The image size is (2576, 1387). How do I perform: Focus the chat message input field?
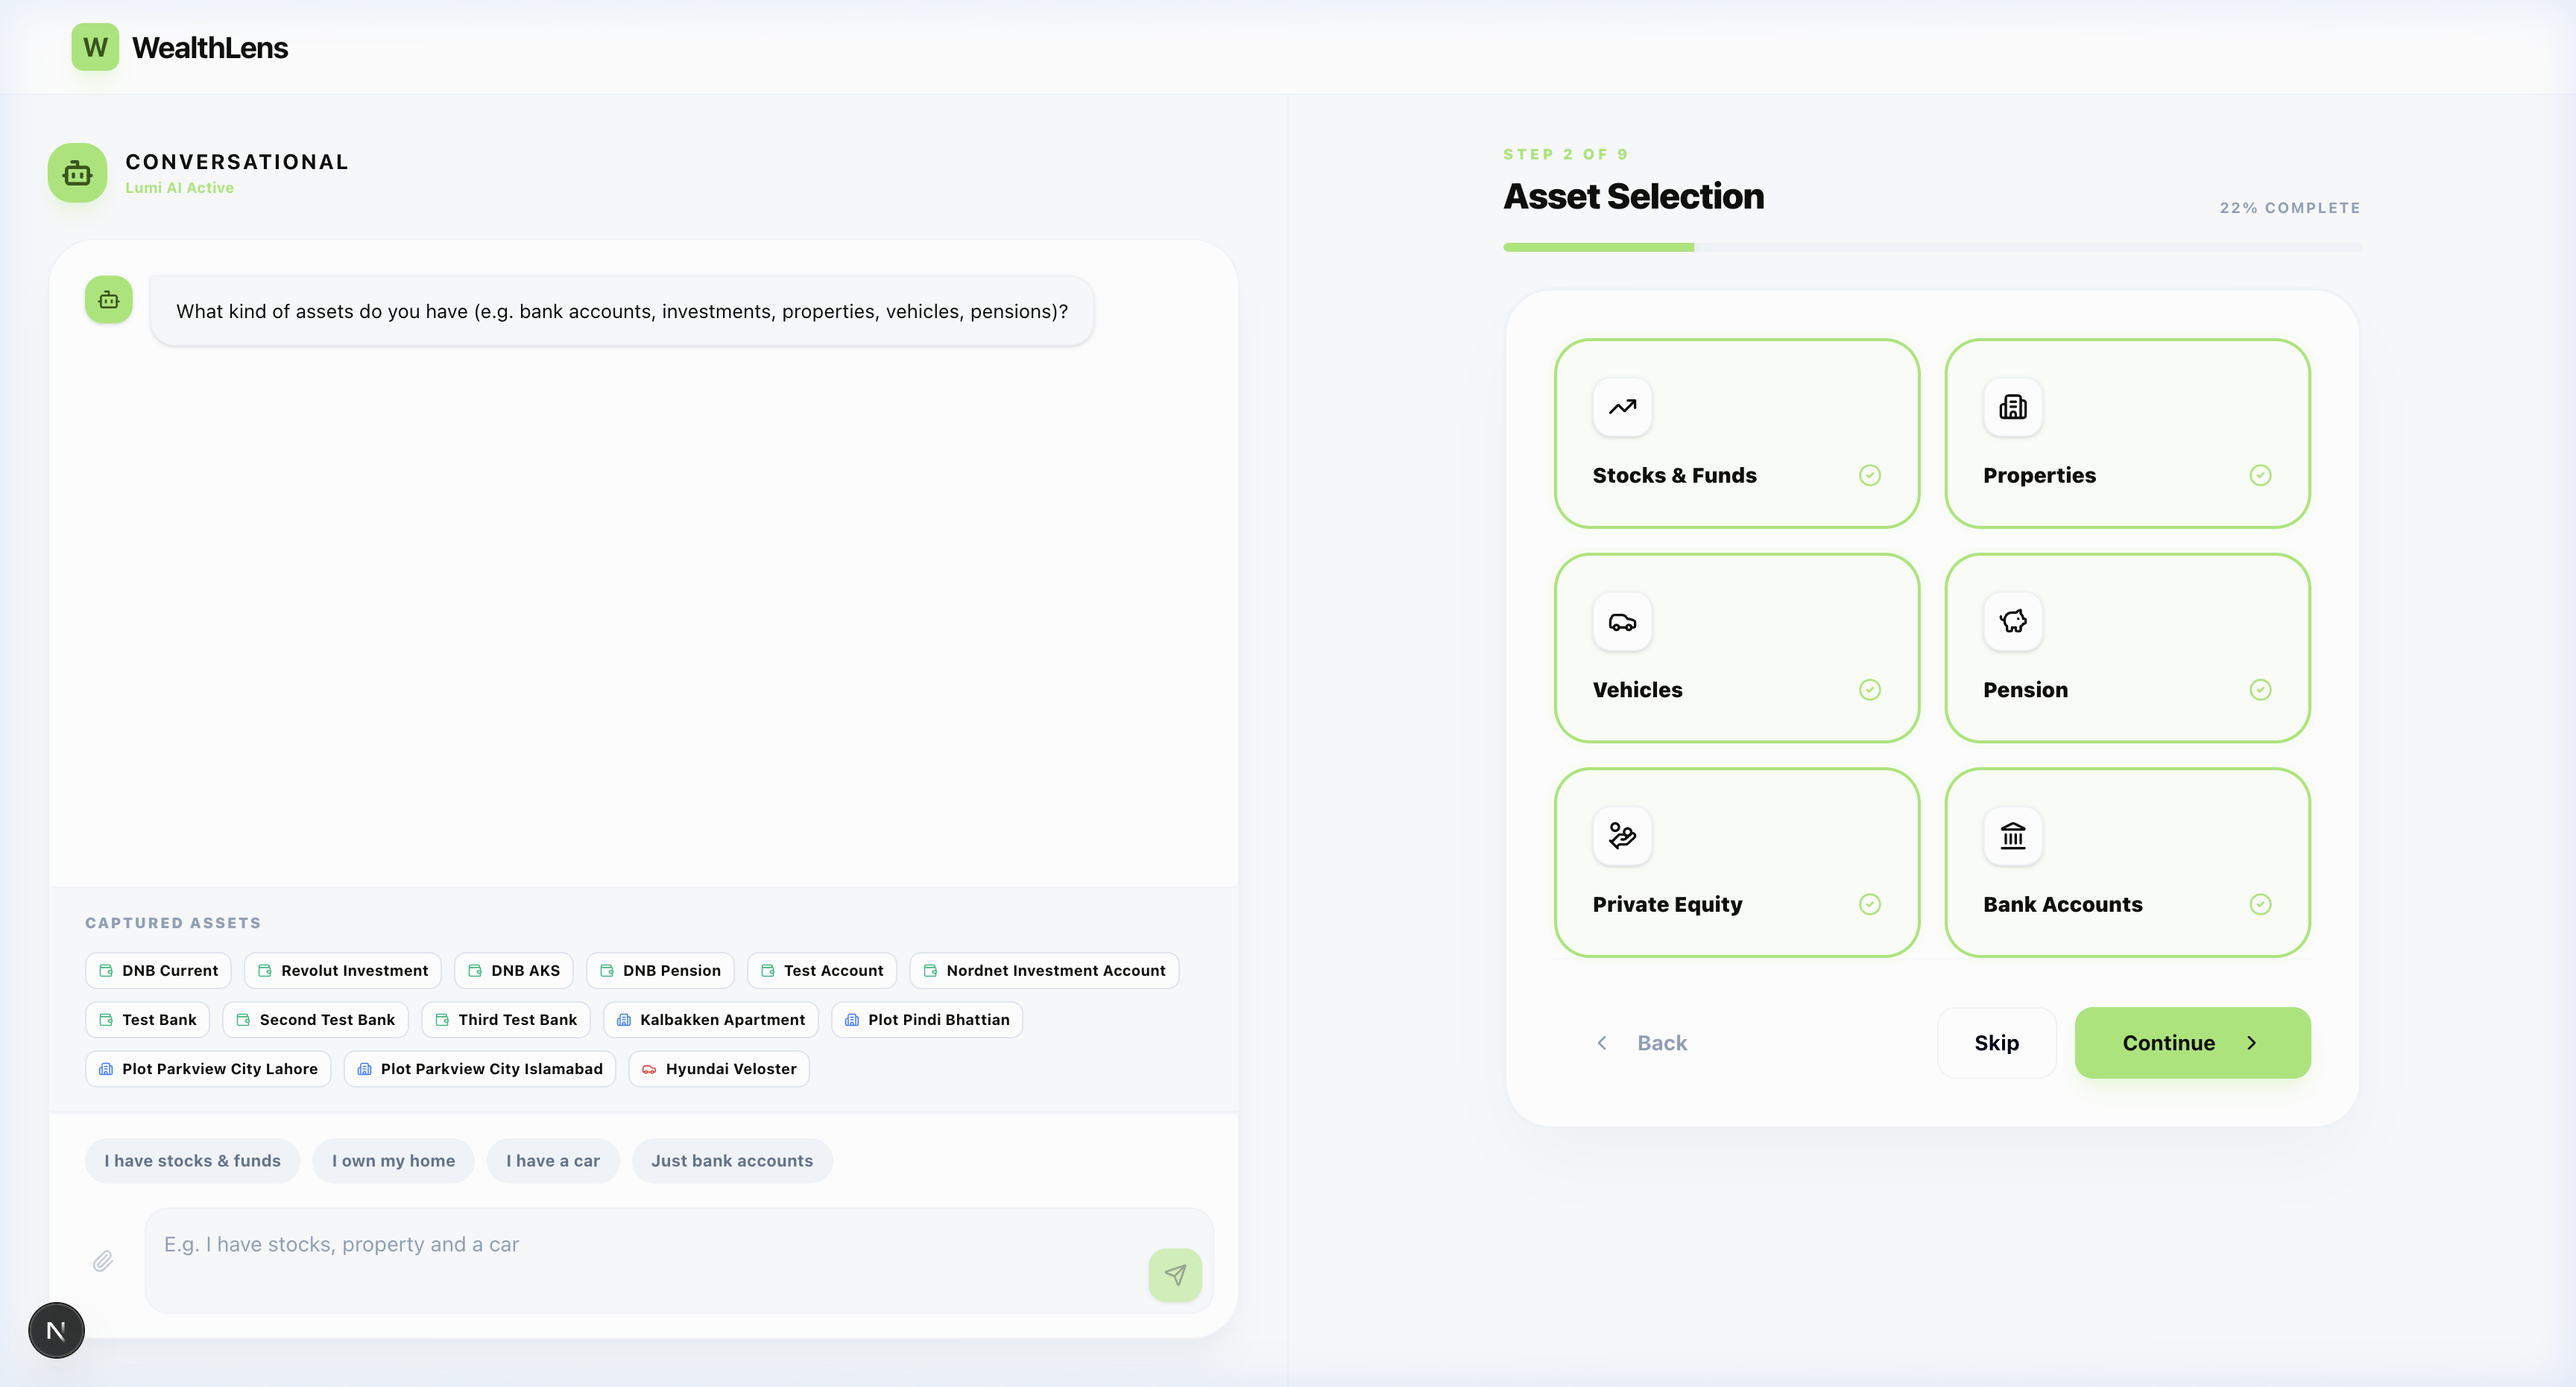(x=640, y=1259)
